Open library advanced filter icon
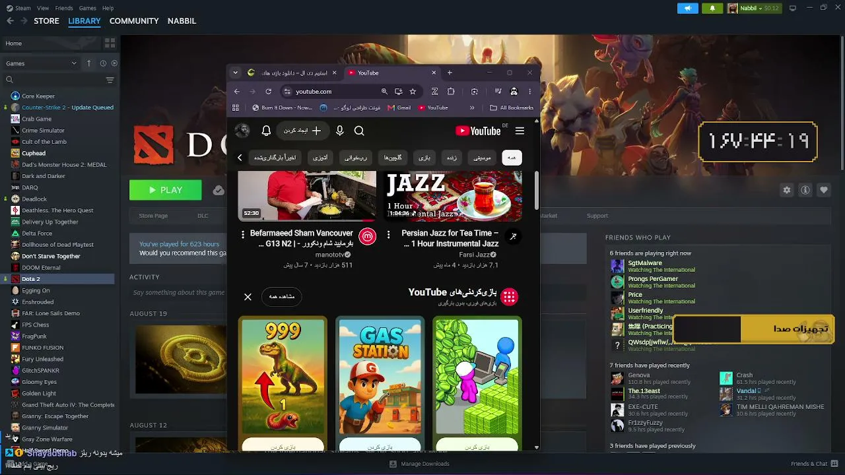 pos(110,80)
